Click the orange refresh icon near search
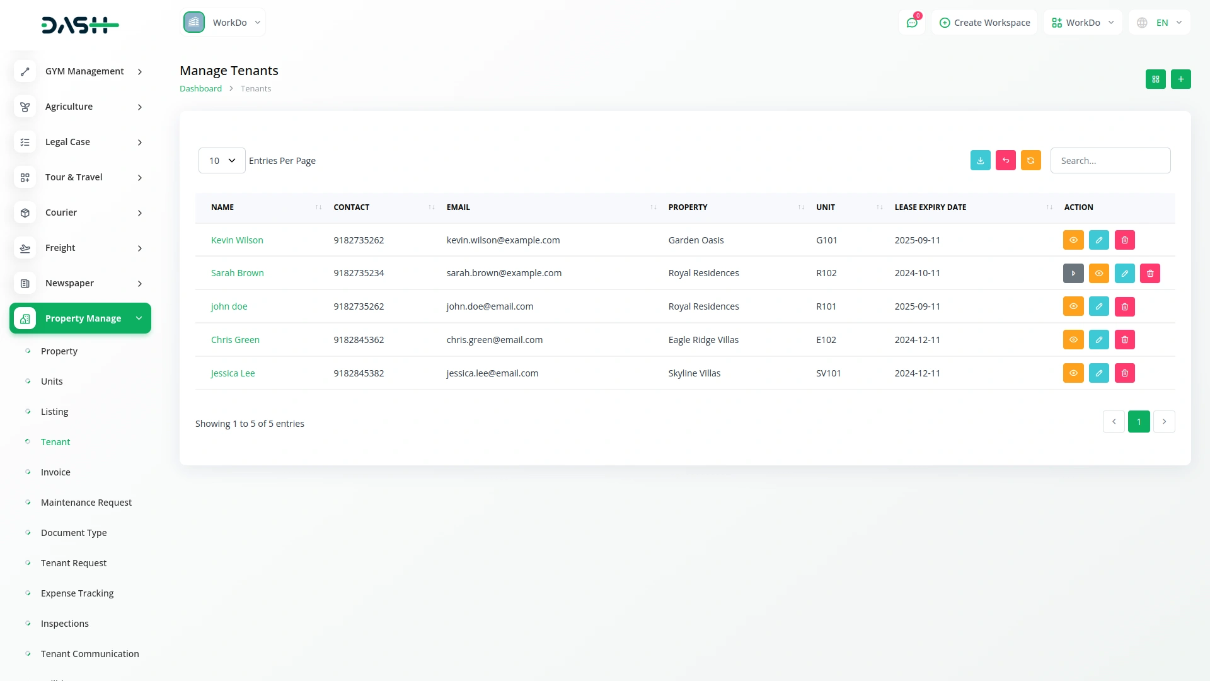This screenshot has height=681, width=1210. [1030, 161]
